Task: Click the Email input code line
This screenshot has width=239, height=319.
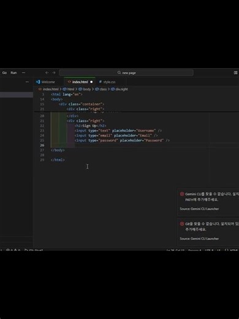Action: coord(116,136)
